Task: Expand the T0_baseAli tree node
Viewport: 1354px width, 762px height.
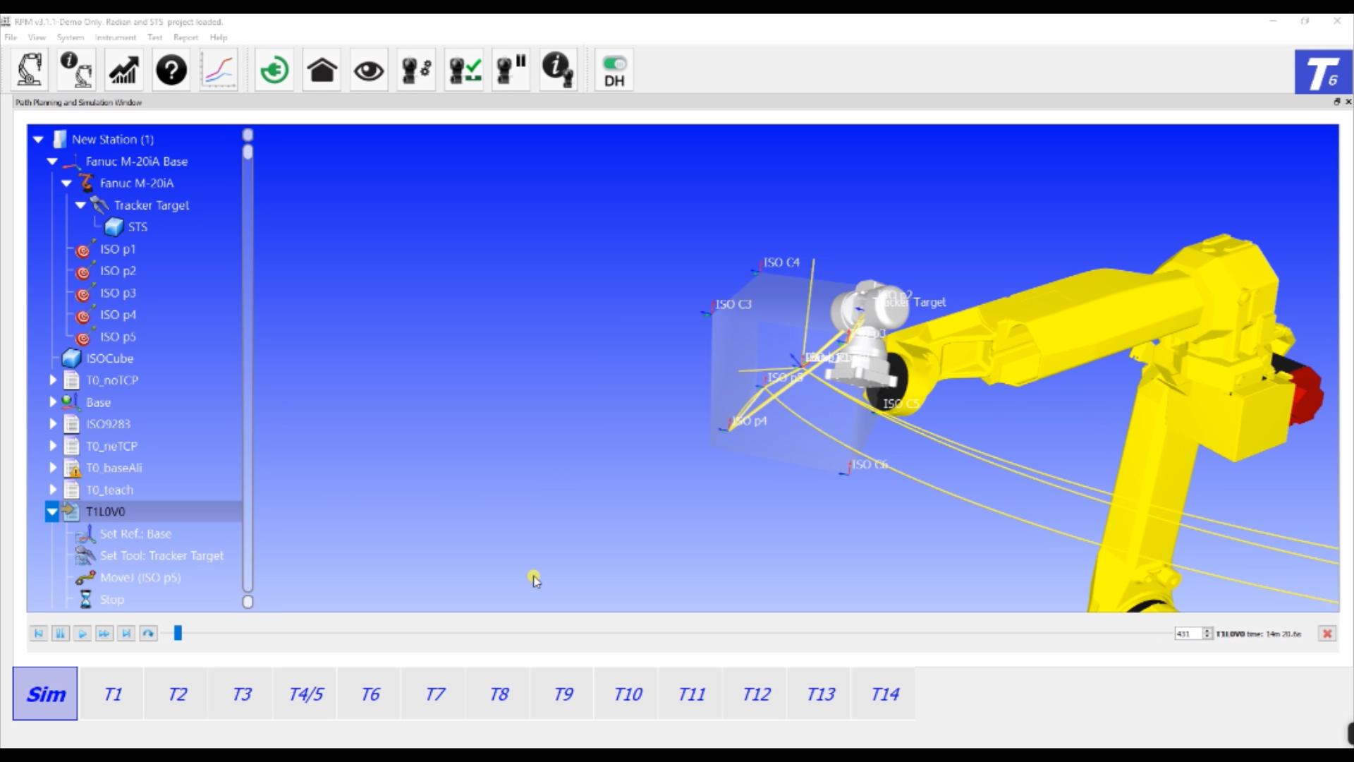Action: click(x=53, y=468)
